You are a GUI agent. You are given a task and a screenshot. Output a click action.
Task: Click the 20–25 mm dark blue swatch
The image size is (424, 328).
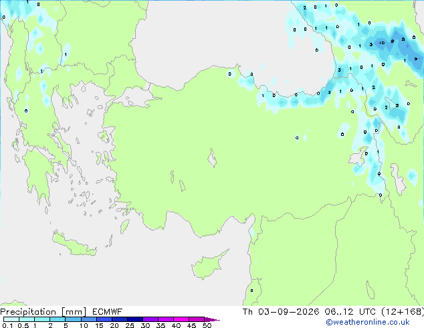click(119, 319)
